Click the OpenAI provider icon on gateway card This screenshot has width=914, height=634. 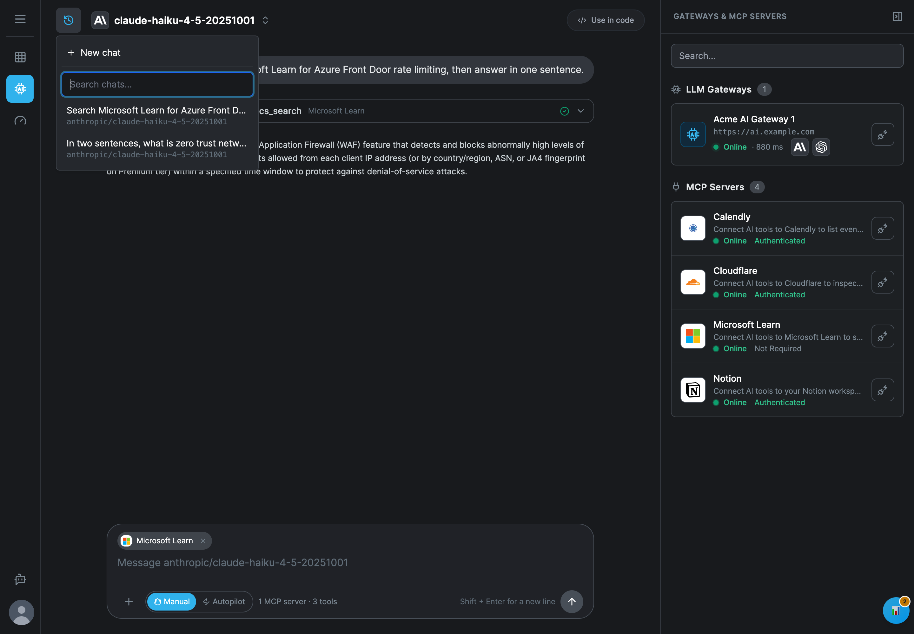click(821, 147)
